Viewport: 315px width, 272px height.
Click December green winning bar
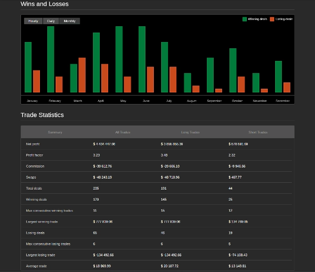(278, 77)
